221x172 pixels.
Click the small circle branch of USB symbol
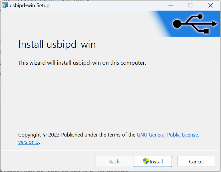coord(200,16)
